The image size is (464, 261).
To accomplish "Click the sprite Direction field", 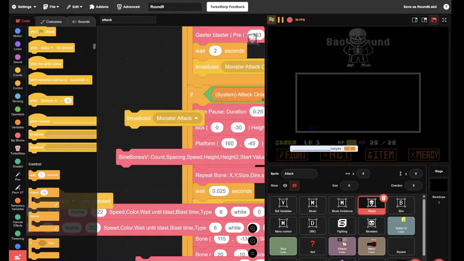I will [413, 186].
